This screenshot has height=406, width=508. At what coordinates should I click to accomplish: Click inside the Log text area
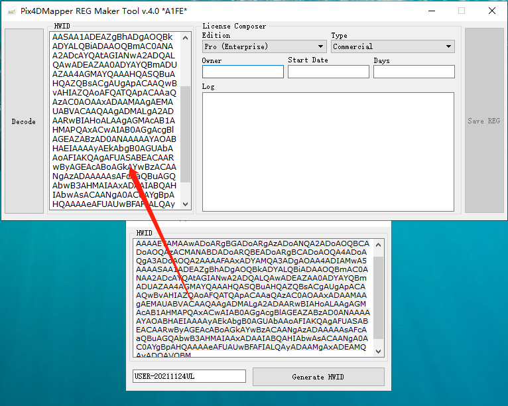[328, 152]
